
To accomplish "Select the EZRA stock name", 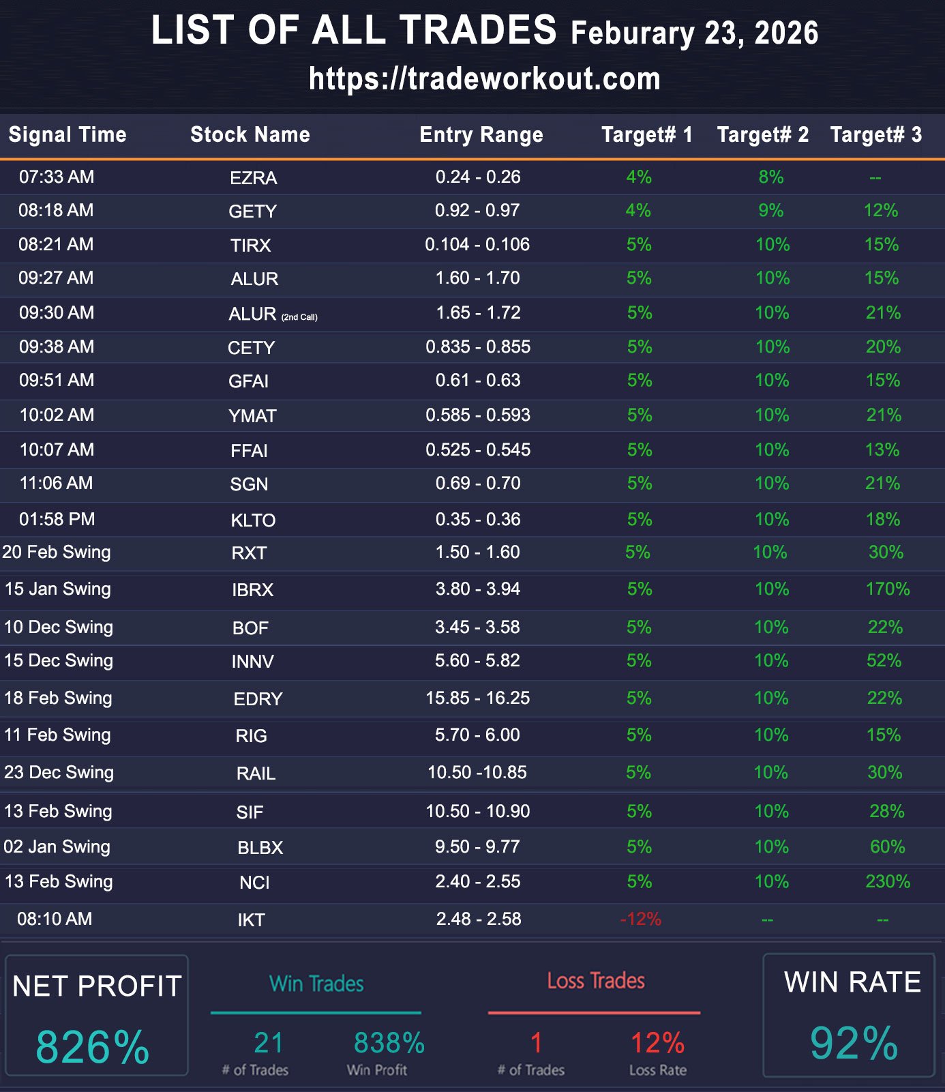I will [x=253, y=178].
